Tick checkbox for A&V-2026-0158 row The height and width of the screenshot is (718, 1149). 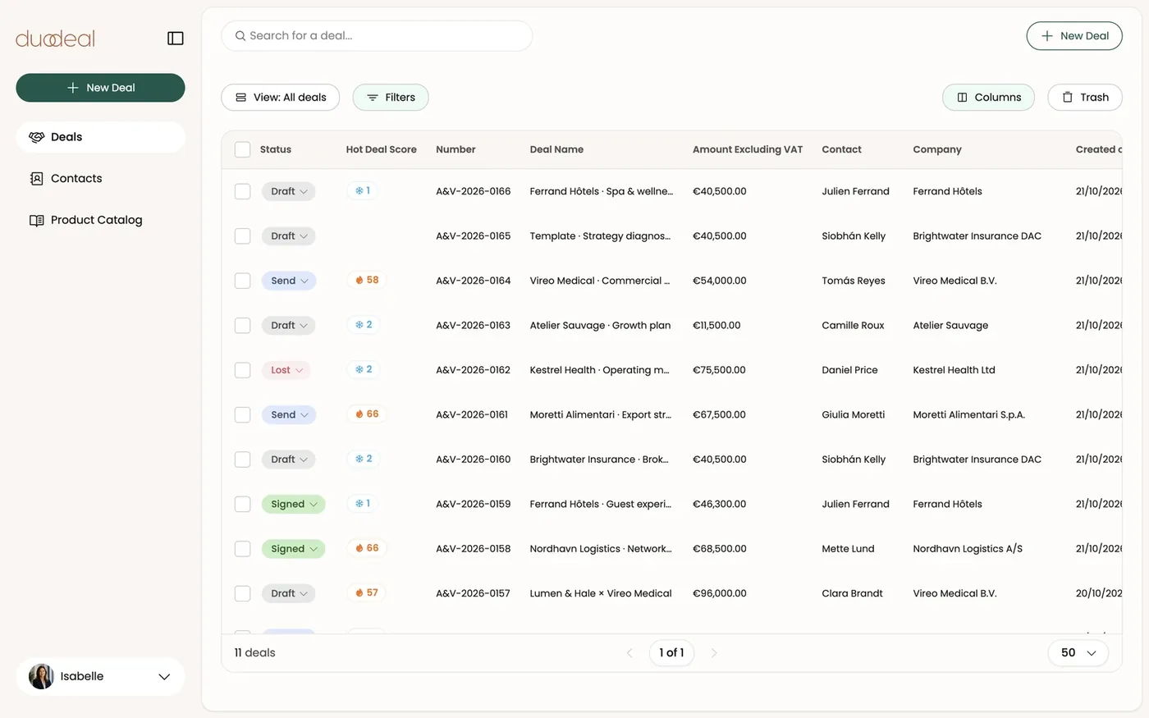pyautogui.click(x=242, y=549)
